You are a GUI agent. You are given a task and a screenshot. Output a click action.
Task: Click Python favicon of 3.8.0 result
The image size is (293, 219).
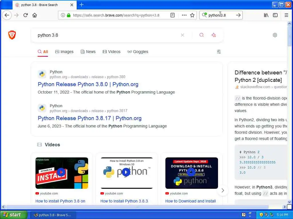pos(42,74)
